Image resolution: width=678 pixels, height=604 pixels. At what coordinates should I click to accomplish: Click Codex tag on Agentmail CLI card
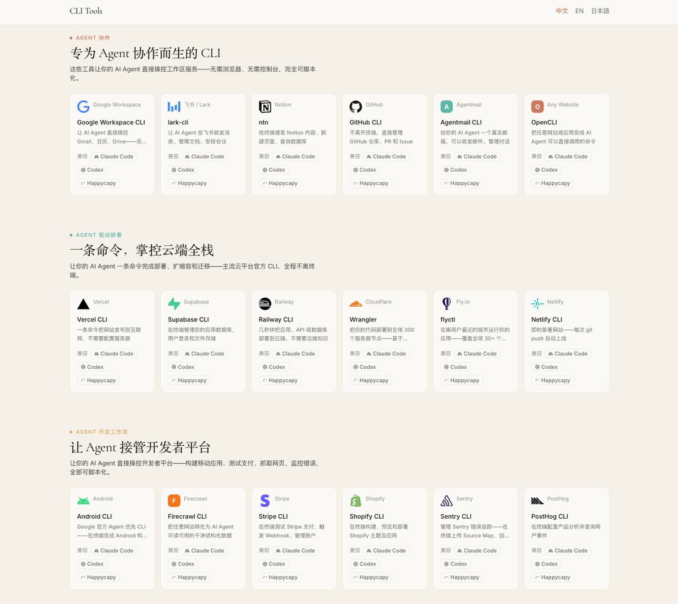(x=456, y=170)
